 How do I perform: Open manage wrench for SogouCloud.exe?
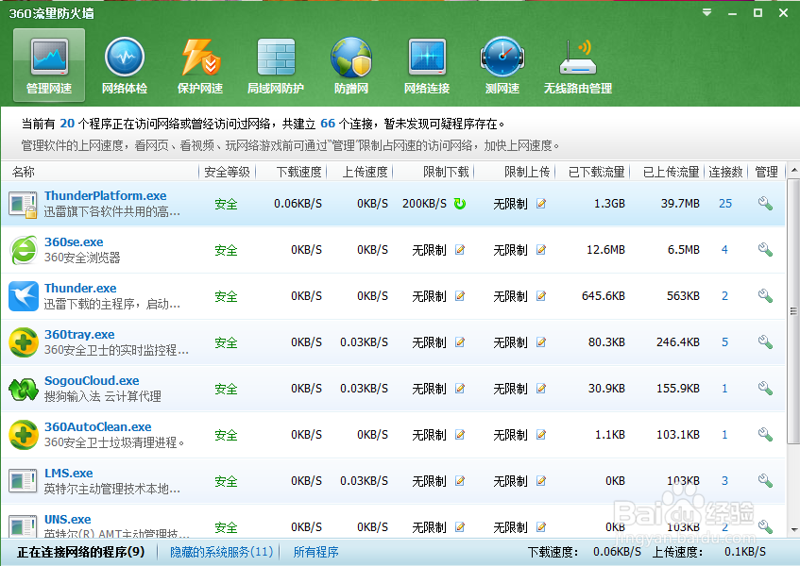pos(765,389)
